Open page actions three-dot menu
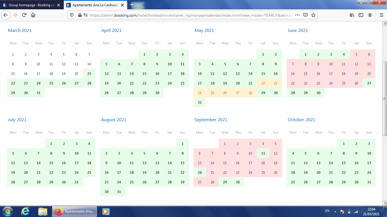Image resolution: width=387 pixels, height=217 pixels. [297, 15]
